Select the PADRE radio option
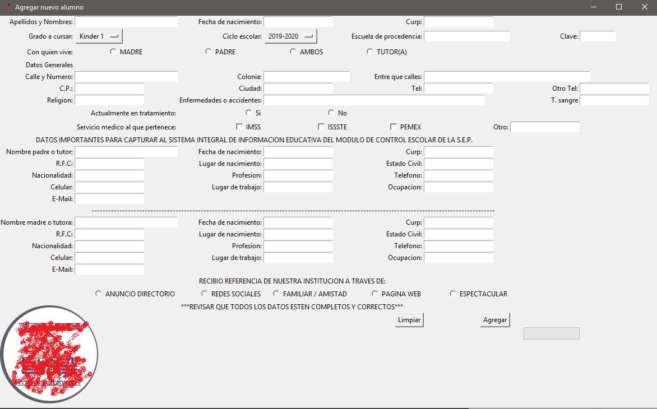The height and width of the screenshot is (409, 657). coord(208,52)
